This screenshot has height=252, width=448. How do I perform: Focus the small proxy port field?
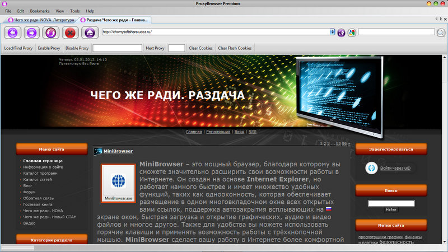coord(176,48)
